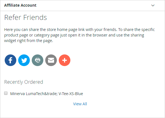Click the printer share icon
The height and width of the screenshot is (118, 165).
[x=38, y=60]
